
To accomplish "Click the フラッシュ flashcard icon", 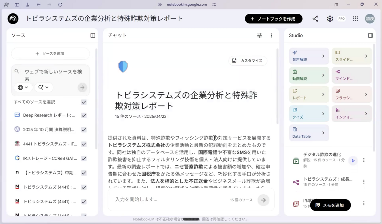I will (338, 91).
